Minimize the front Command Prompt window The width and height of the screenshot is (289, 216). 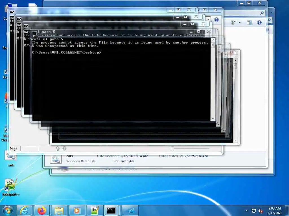click(191, 31)
